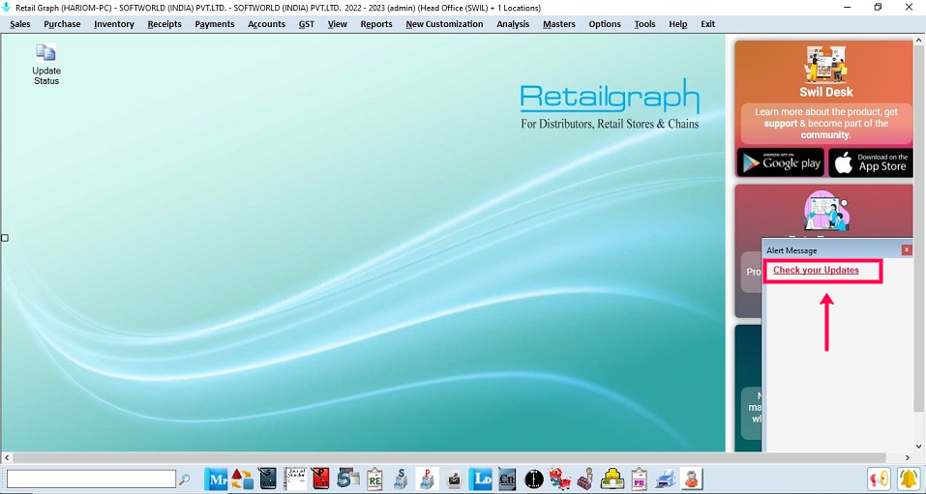
Task: Click the printer toolbar icon
Action: click(x=665, y=479)
